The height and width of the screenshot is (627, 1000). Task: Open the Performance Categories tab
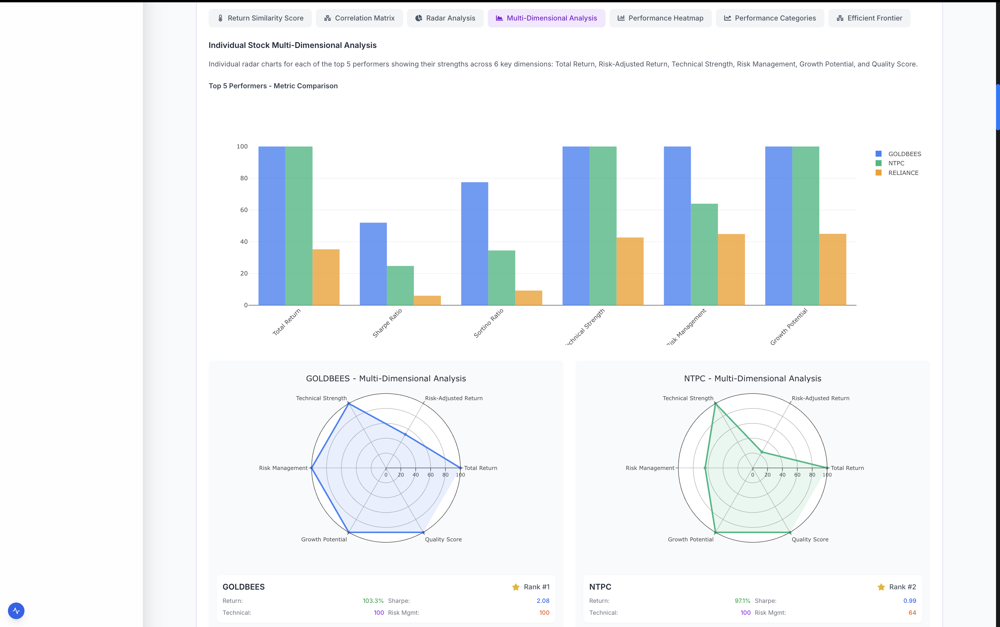770,18
